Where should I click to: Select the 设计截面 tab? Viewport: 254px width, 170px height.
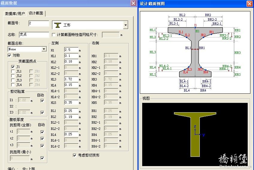[36, 13]
